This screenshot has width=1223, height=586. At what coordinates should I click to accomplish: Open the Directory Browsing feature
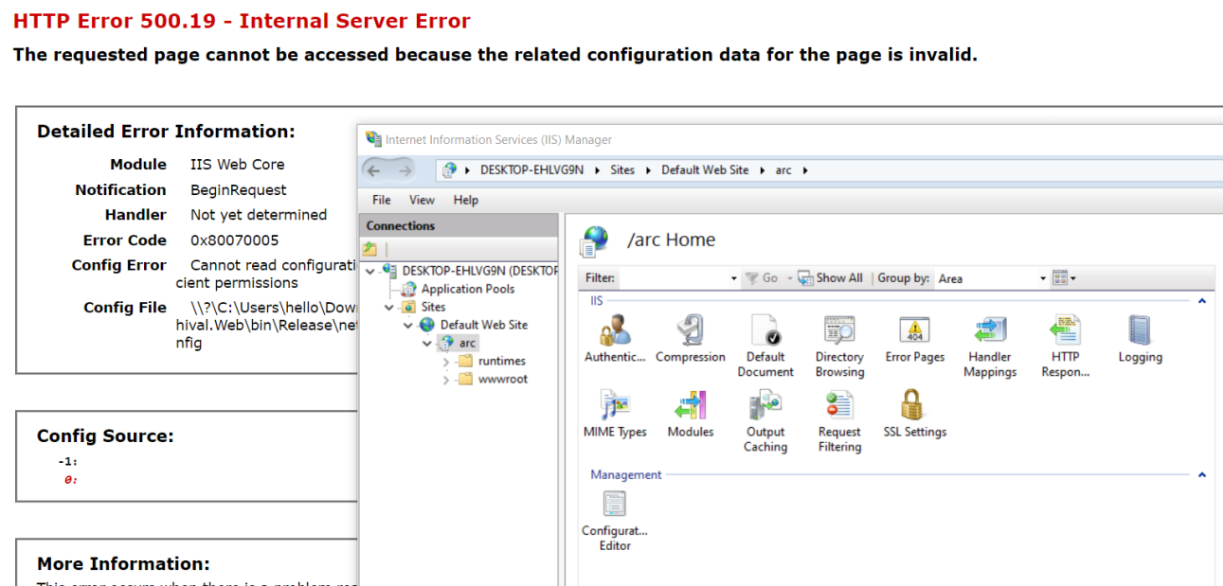839,346
